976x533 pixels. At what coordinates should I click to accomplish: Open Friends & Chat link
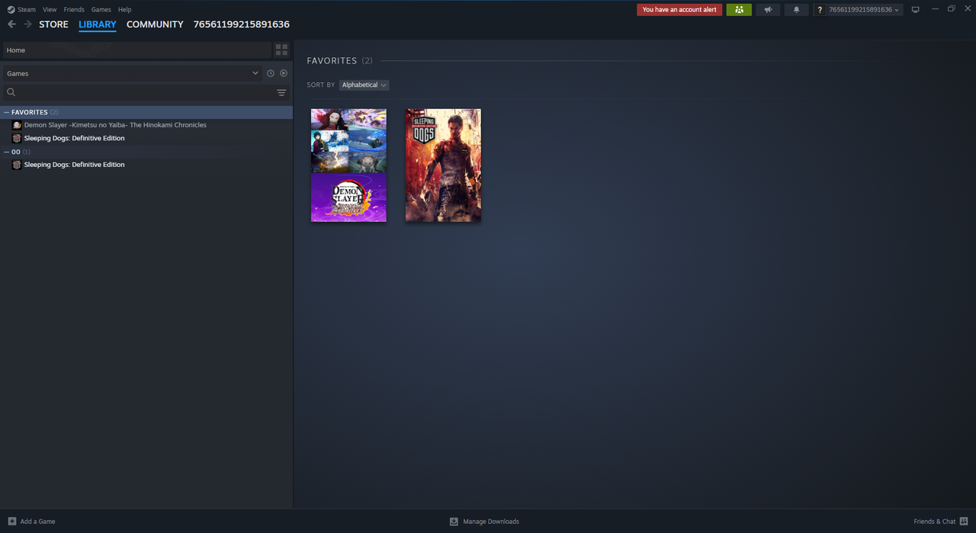935,522
